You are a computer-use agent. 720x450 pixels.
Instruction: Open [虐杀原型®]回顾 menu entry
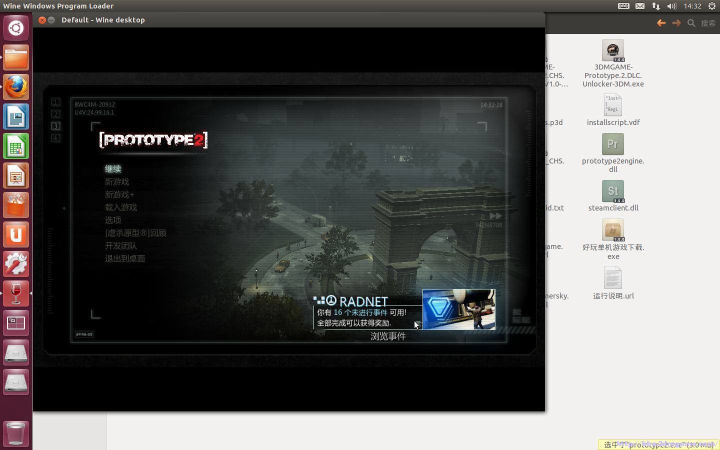coord(135,233)
